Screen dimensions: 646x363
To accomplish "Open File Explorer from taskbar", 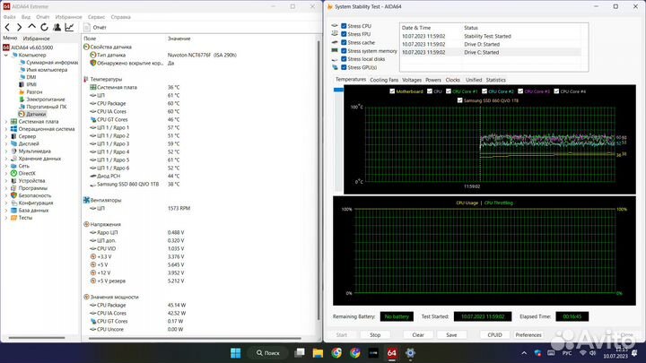I will (318, 353).
